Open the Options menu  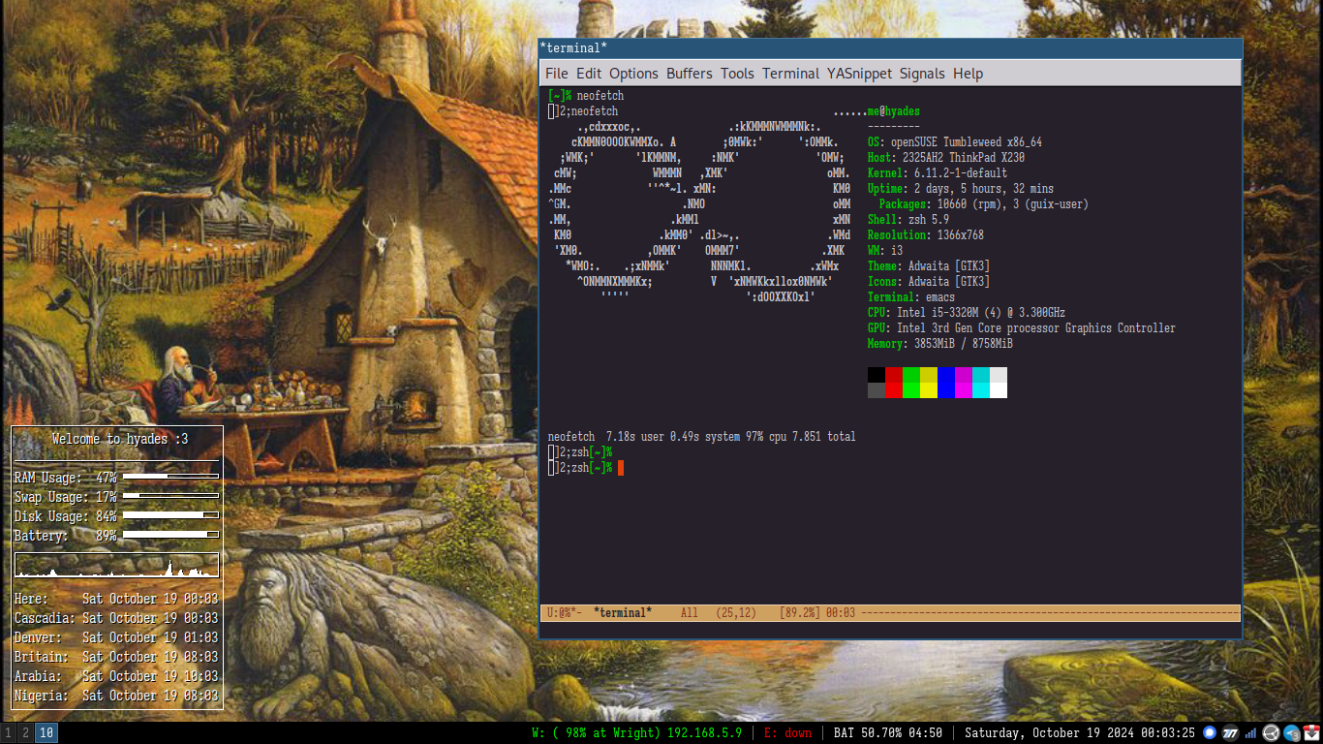[633, 74]
